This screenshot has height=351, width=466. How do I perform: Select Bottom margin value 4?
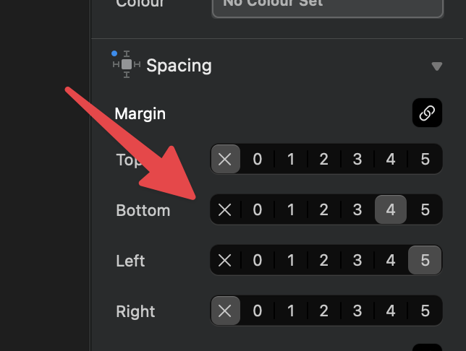tap(391, 210)
